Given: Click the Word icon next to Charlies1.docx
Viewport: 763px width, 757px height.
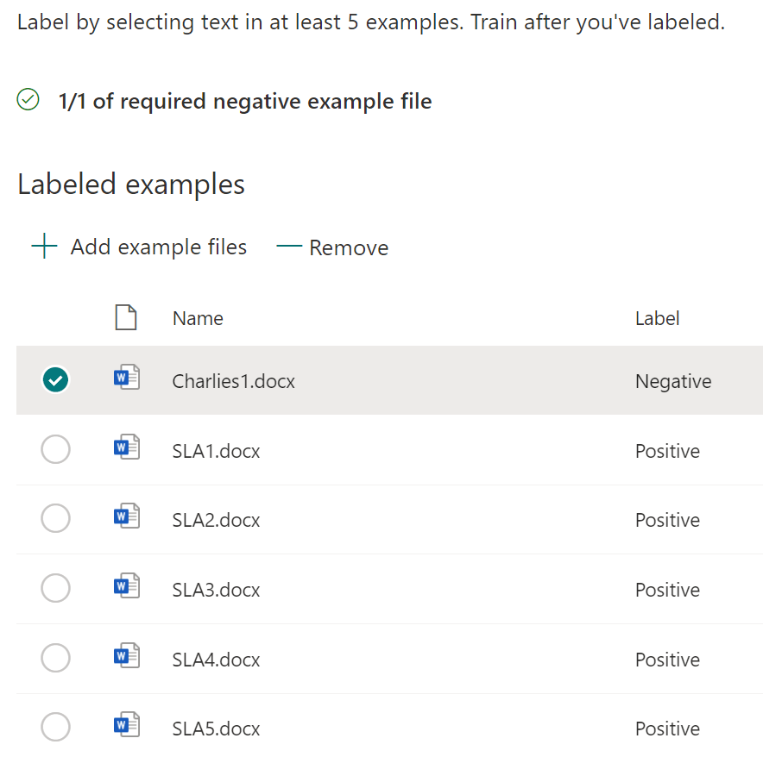Looking at the screenshot, I should click(126, 378).
